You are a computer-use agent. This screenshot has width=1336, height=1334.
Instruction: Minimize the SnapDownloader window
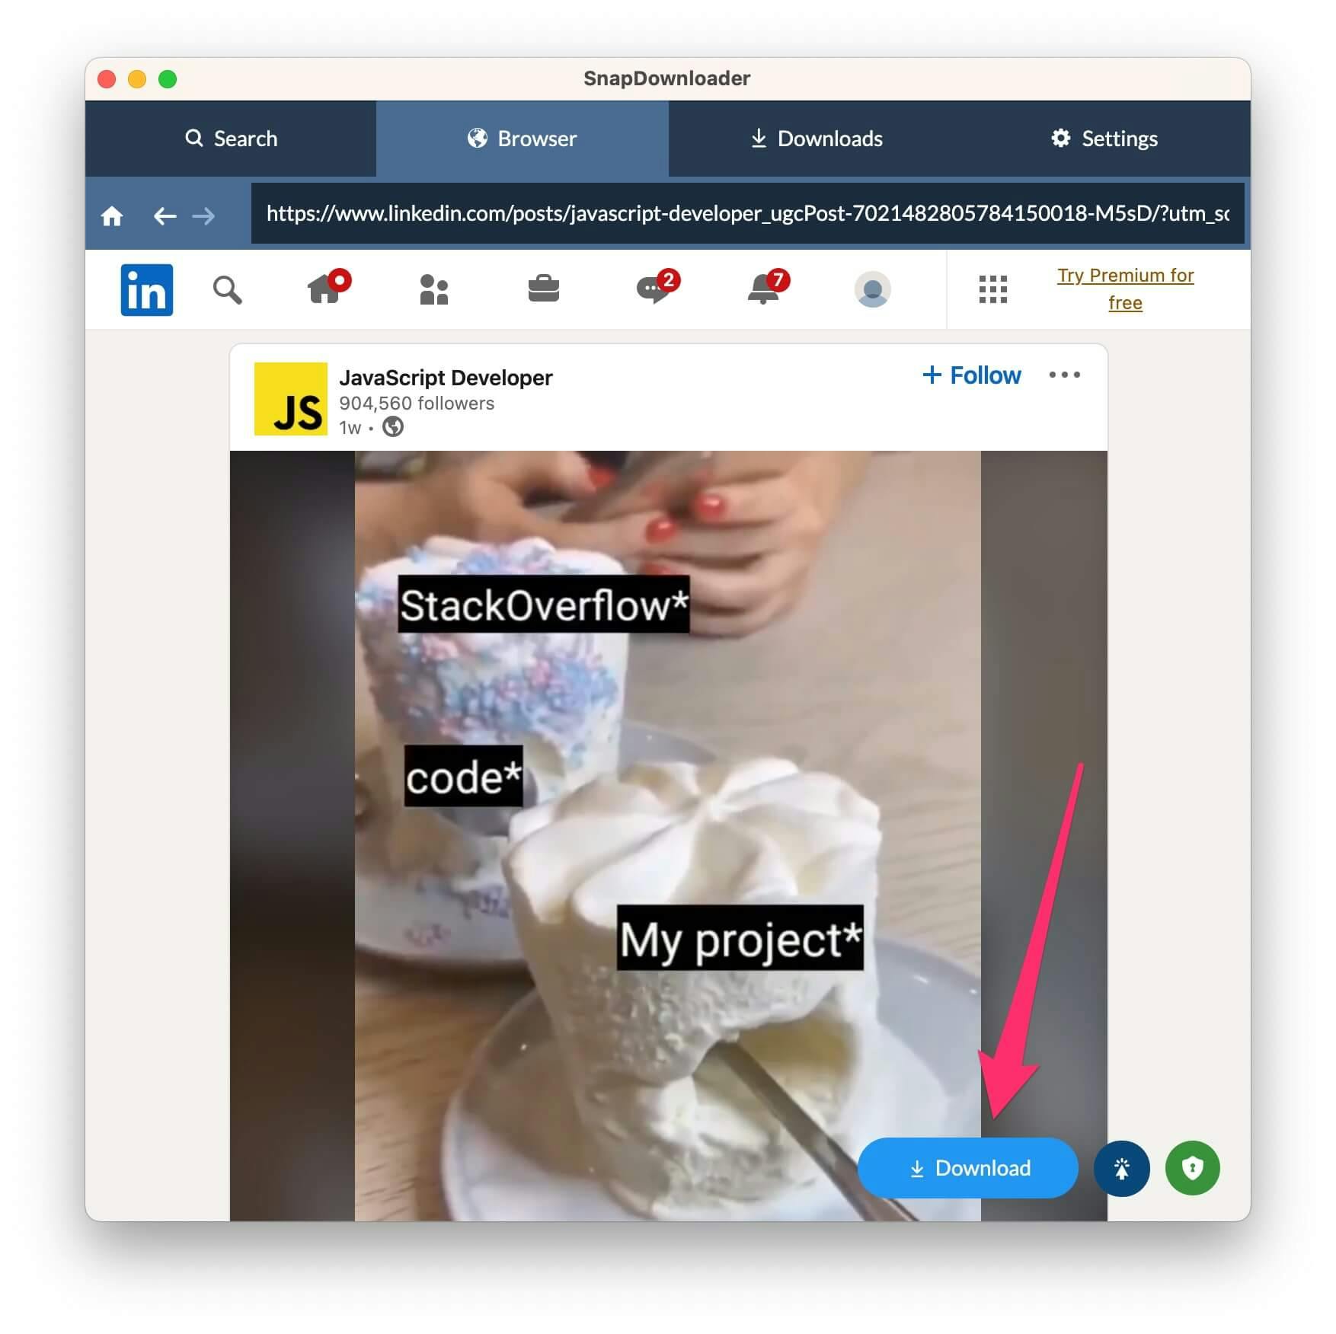click(137, 79)
